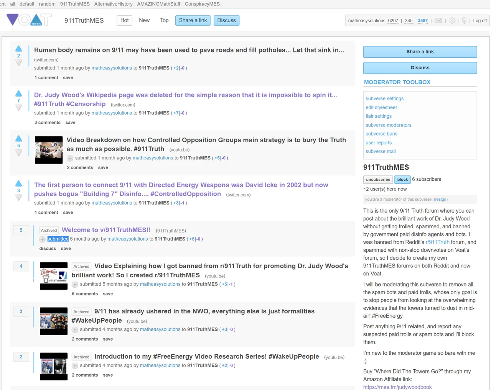Expand the Video Breakdown post with plus icon
The width and height of the screenshot is (491, 390).
pos(70,158)
